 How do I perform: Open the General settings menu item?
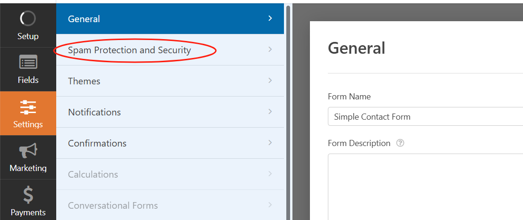(x=84, y=19)
